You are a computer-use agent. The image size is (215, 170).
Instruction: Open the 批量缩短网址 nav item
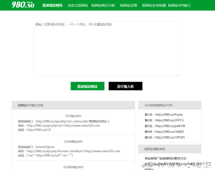(x=53, y=5)
